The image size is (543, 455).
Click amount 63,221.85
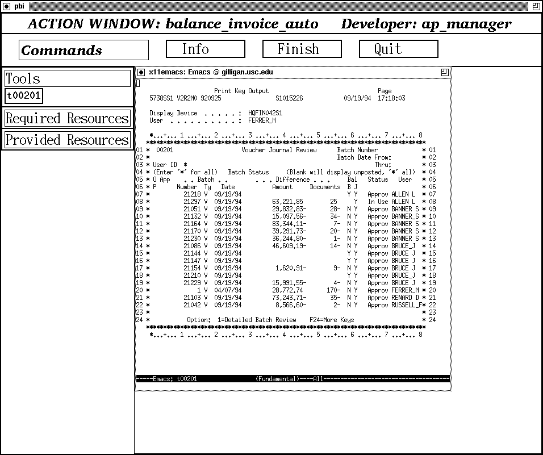pos(288,202)
